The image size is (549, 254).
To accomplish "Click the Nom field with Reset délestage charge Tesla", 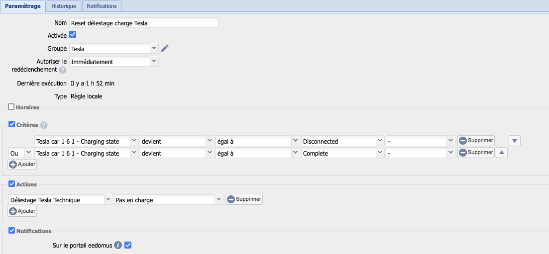I will point(143,22).
